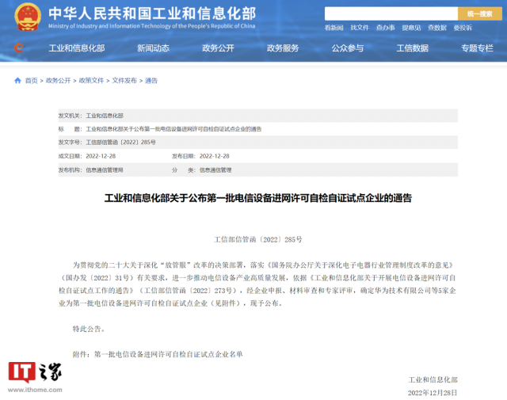
Task: Click the 发文字号 value 285号
Action: (x=121, y=143)
